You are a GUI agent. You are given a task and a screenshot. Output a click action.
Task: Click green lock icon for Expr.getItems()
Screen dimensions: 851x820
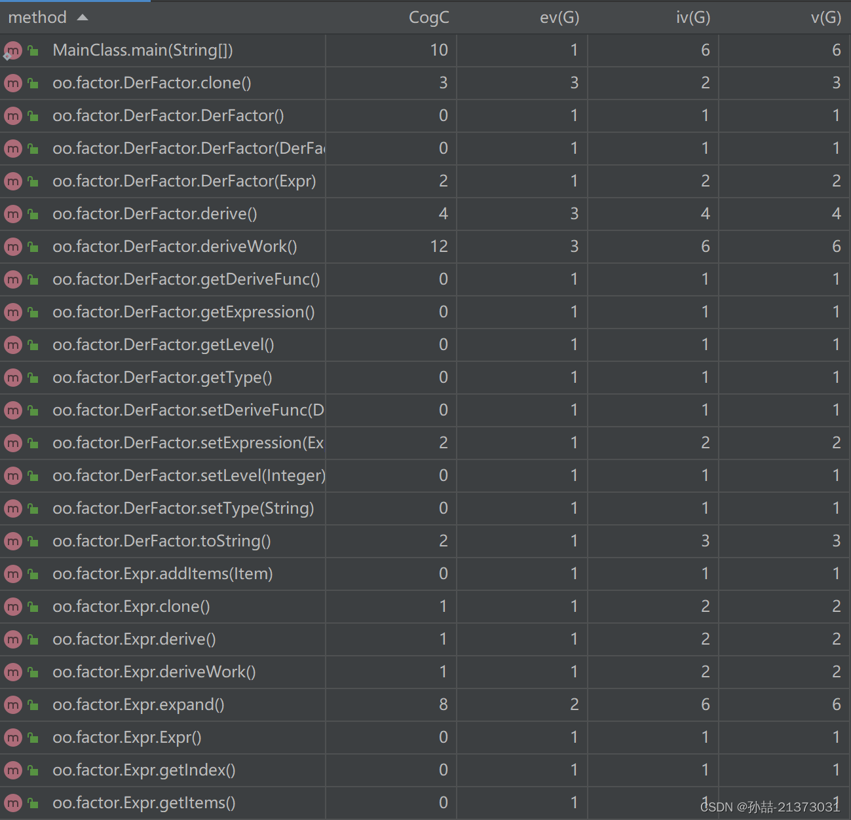pyautogui.click(x=33, y=802)
